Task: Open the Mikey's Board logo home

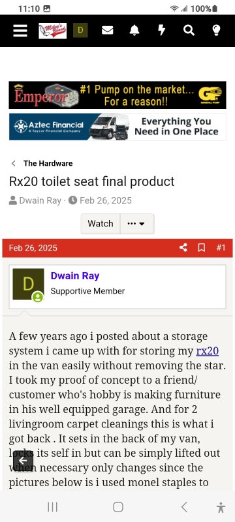Action: (x=52, y=31)
